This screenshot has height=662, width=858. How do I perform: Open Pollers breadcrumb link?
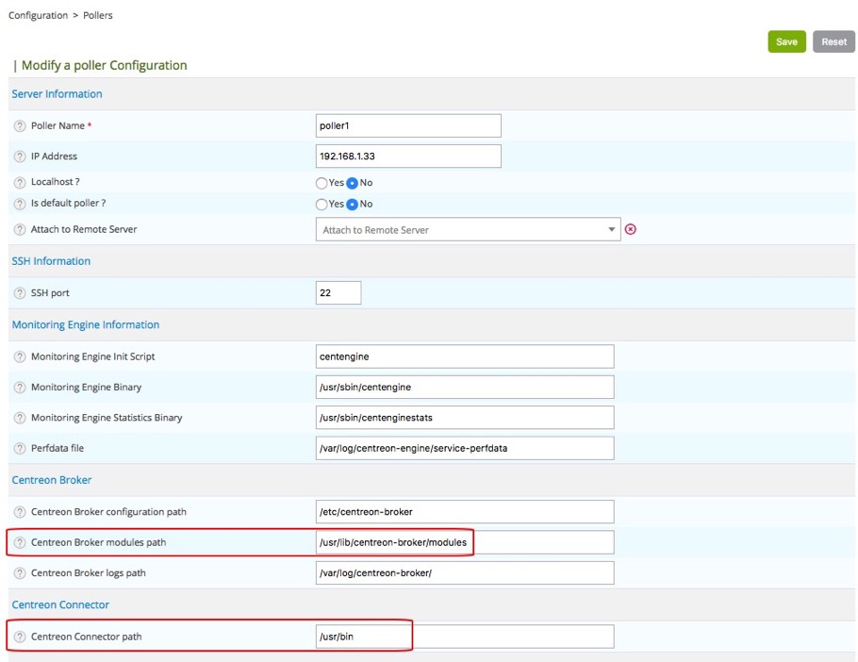[x=98, y=15]
